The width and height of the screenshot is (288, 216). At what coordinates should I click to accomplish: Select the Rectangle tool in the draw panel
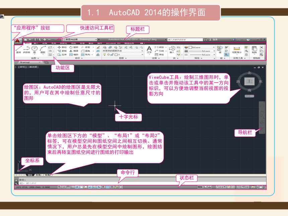coord(50,47)
